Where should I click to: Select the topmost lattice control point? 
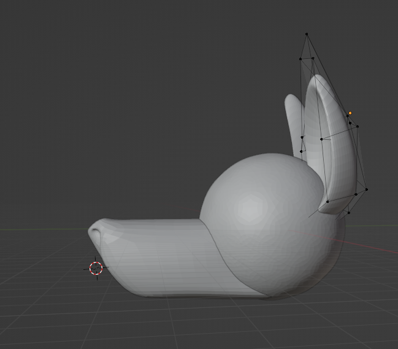point(307,34)
